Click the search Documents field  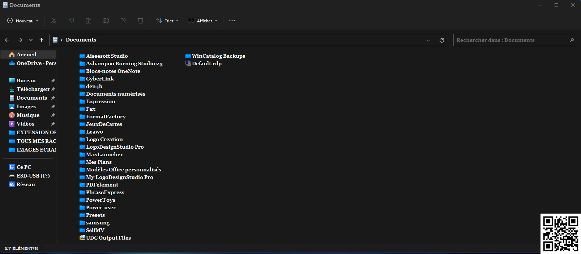[x=515, y=40]
